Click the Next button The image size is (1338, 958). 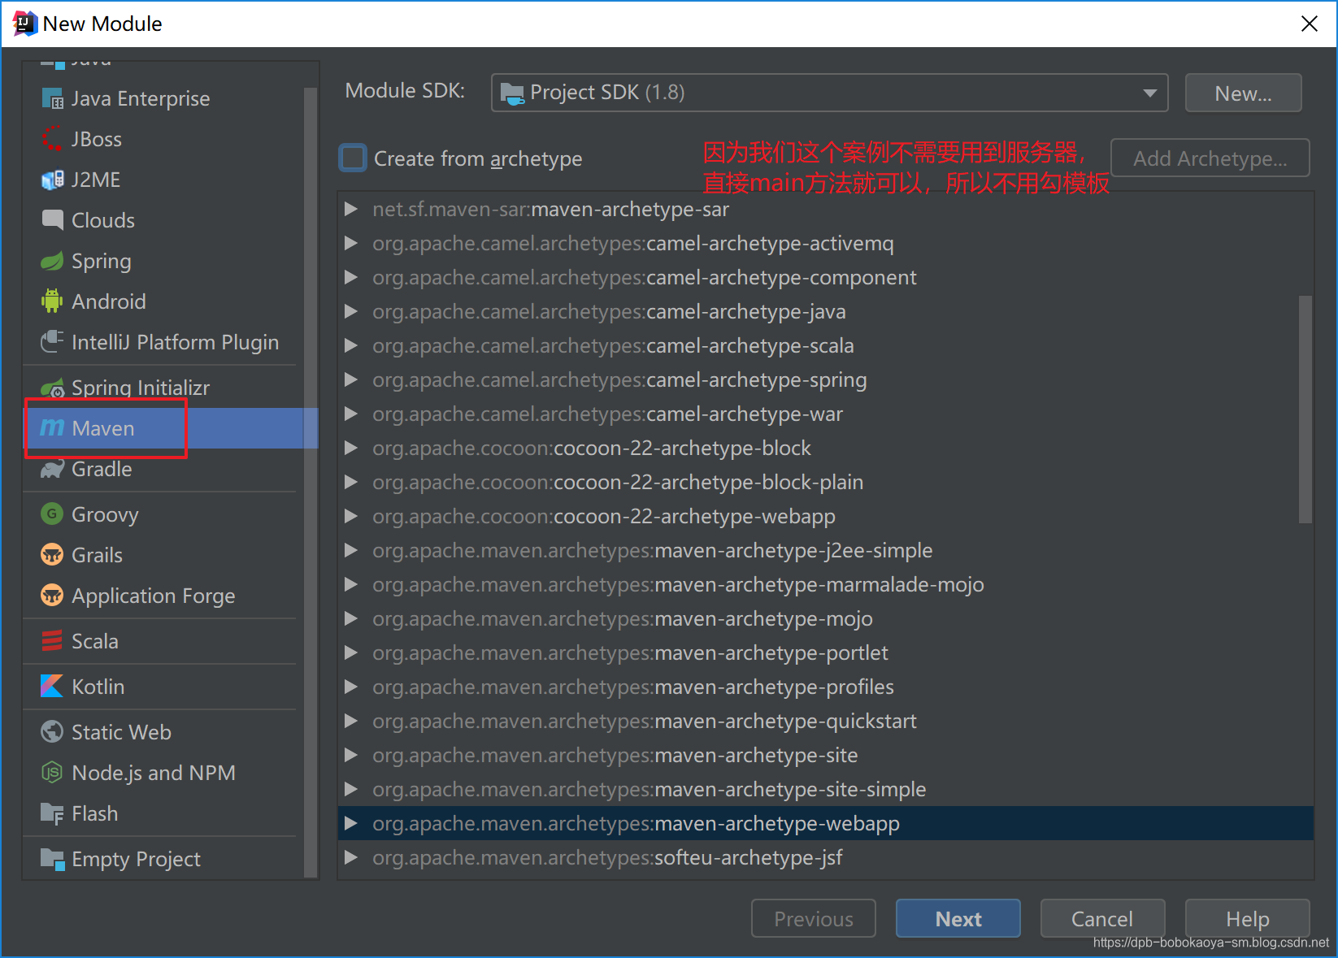tap(958, 918)
